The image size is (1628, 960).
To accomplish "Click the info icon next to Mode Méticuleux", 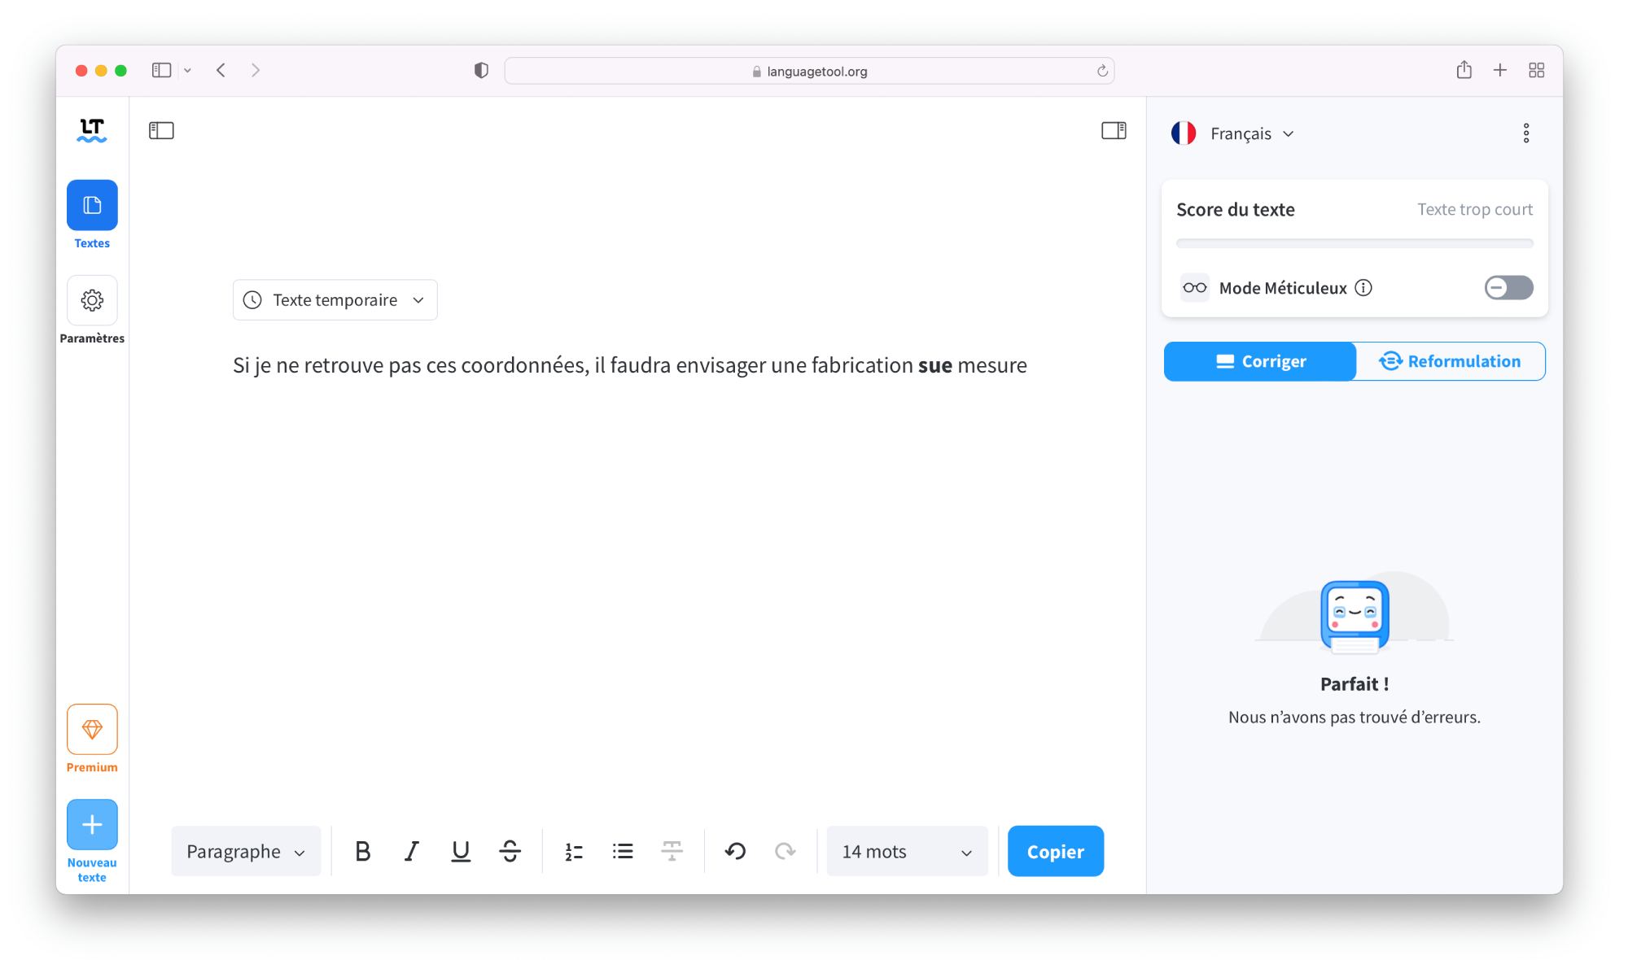I will 1365,287.
